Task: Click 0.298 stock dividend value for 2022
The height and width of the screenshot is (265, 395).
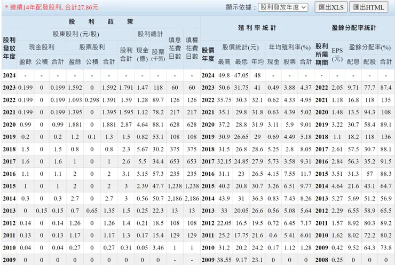Action: (x=92, y=100)
